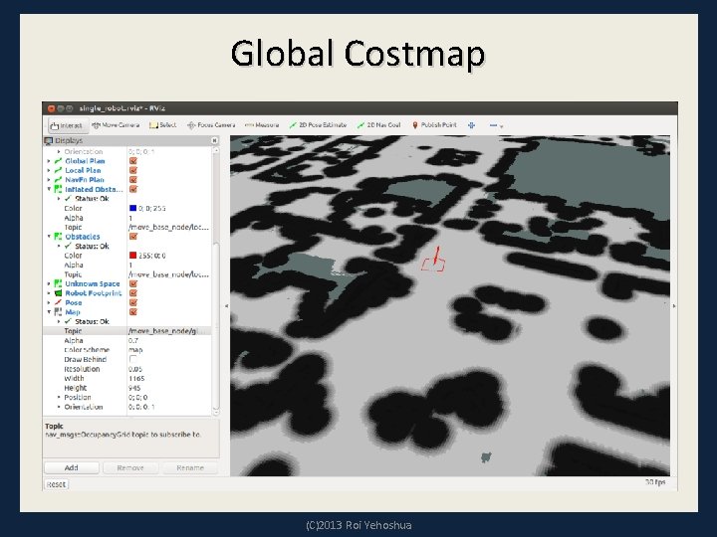The width and height of the screenshot is (717, 537).
Task: Edit the Inflated Obstacles Topic value
Action: 168,227
